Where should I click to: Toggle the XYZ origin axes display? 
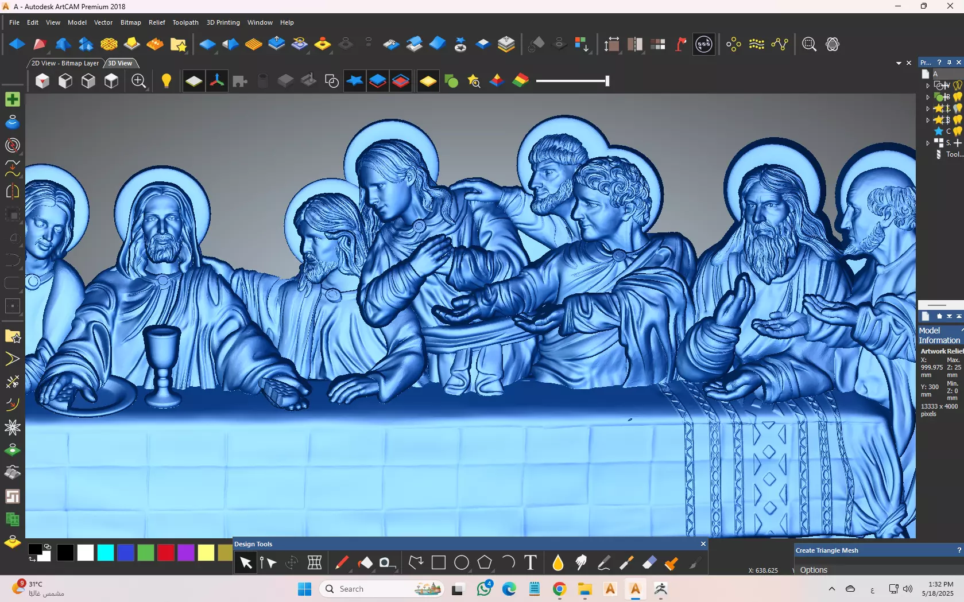(217, 81)
